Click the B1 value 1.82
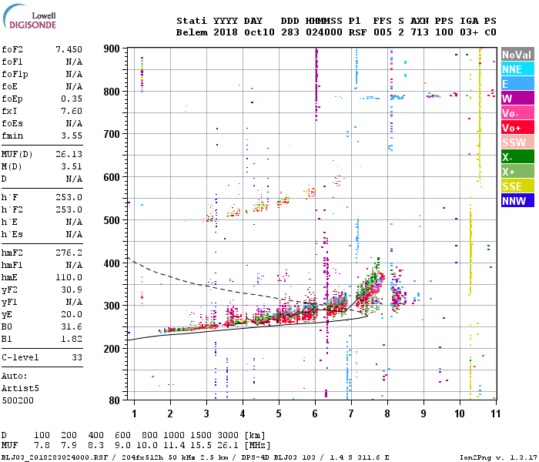The image size is (539, 462). [x=72, y=339]
